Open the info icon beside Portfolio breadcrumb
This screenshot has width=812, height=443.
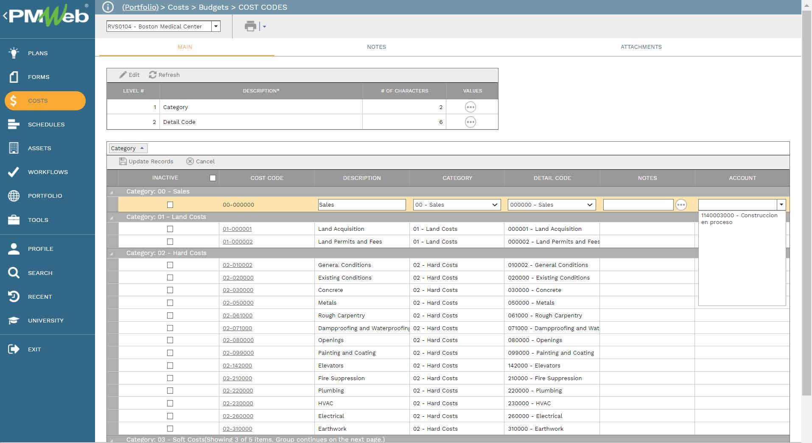[108, 7]
